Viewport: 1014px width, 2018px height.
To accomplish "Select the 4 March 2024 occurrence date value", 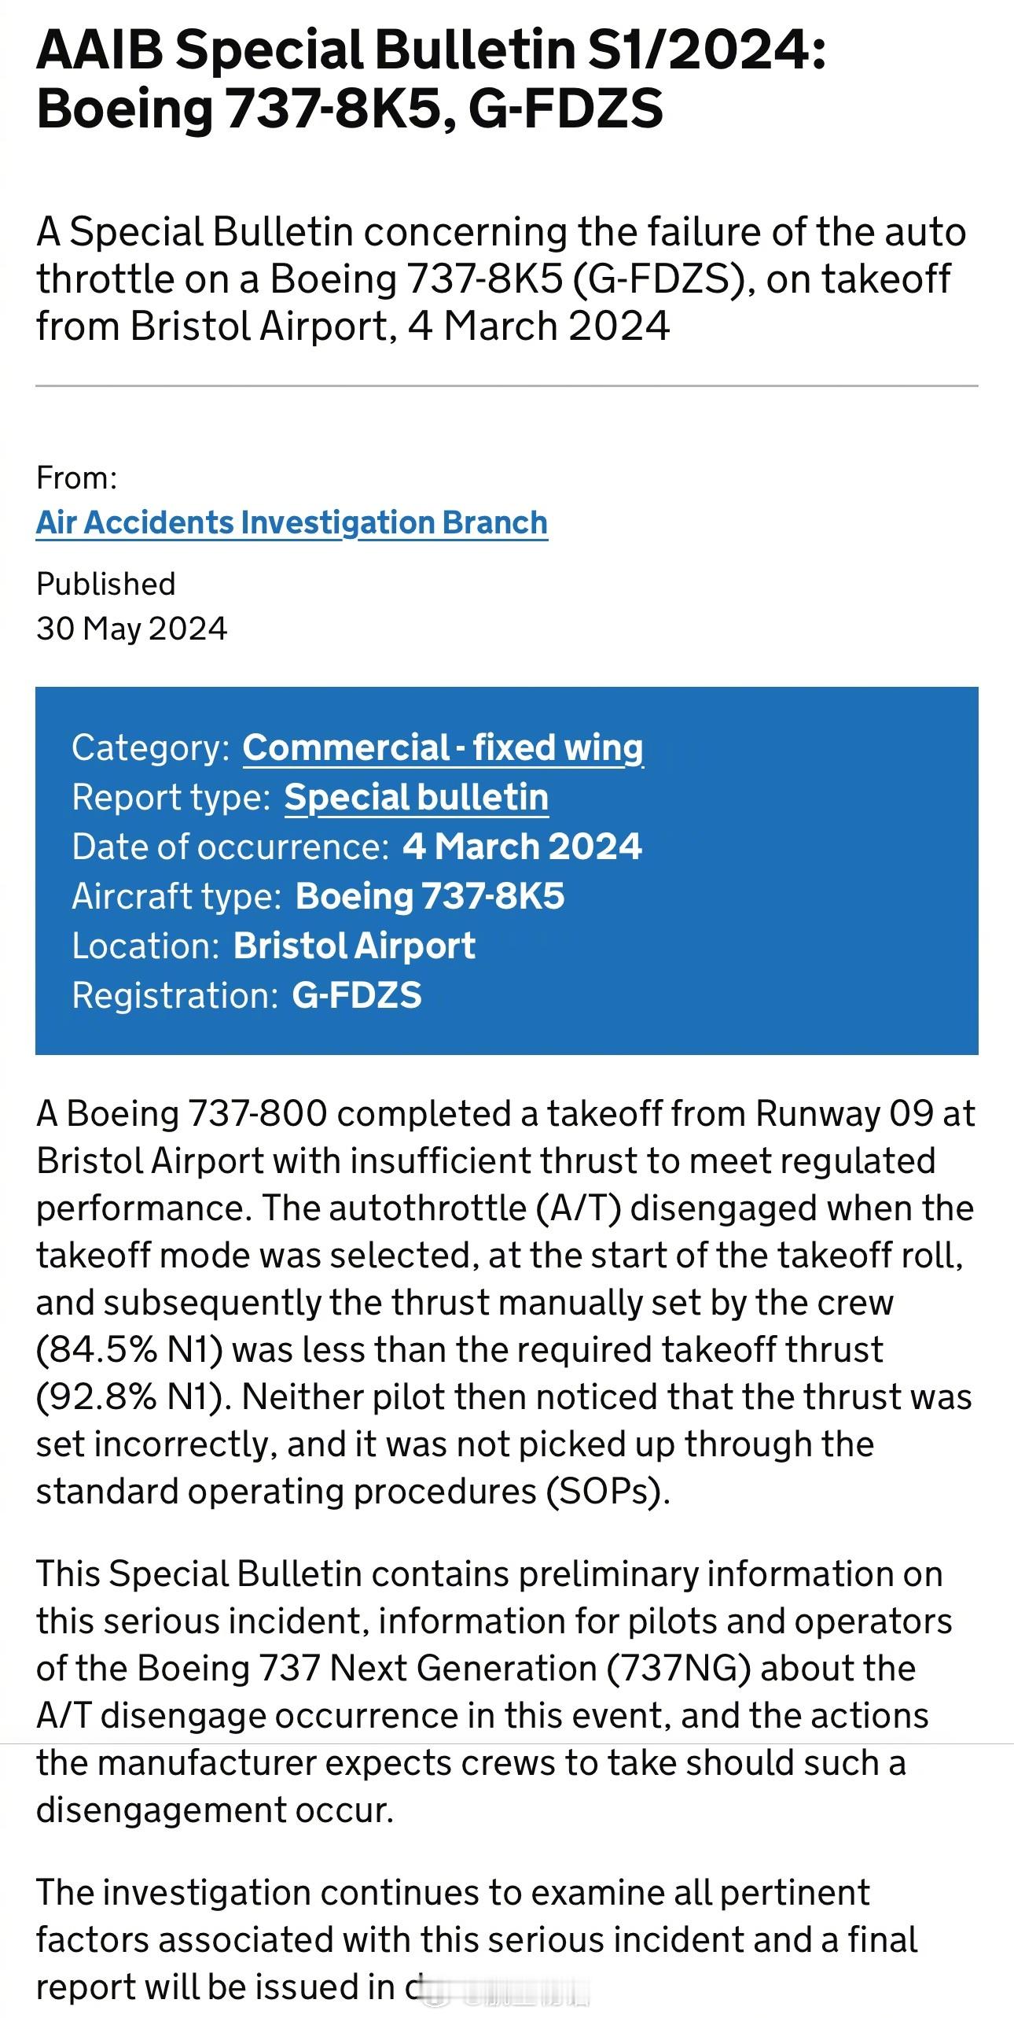I will 522,847.
